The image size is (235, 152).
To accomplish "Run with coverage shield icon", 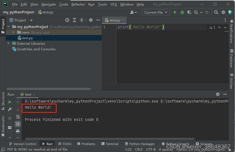I will point(189,12).
